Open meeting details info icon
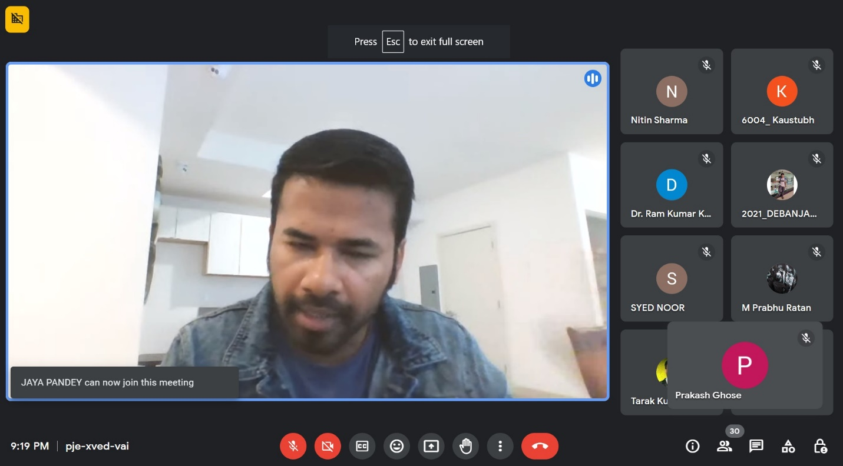The height and width of the screenshot is (466, 843). click(x=692, y=447)
